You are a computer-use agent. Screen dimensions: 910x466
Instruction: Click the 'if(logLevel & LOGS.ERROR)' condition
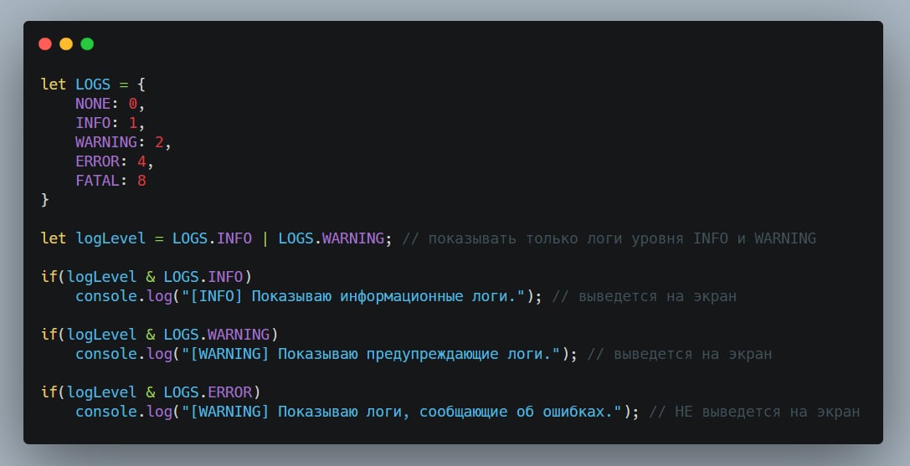[151, 392]
